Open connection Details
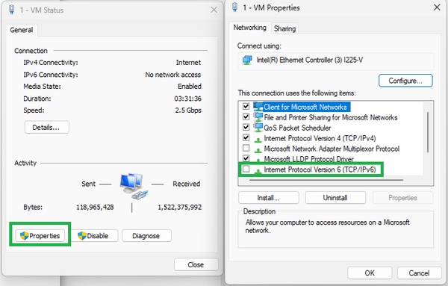The image size is (448, 286). (x=46, y=127)
